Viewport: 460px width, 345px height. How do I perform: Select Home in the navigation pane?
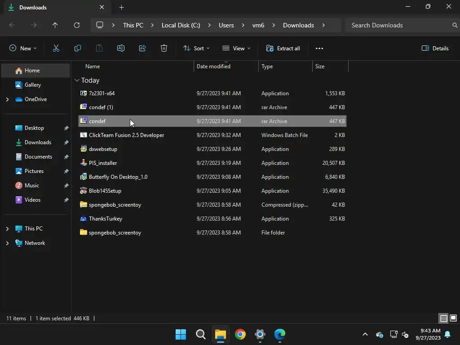[35, 71]
